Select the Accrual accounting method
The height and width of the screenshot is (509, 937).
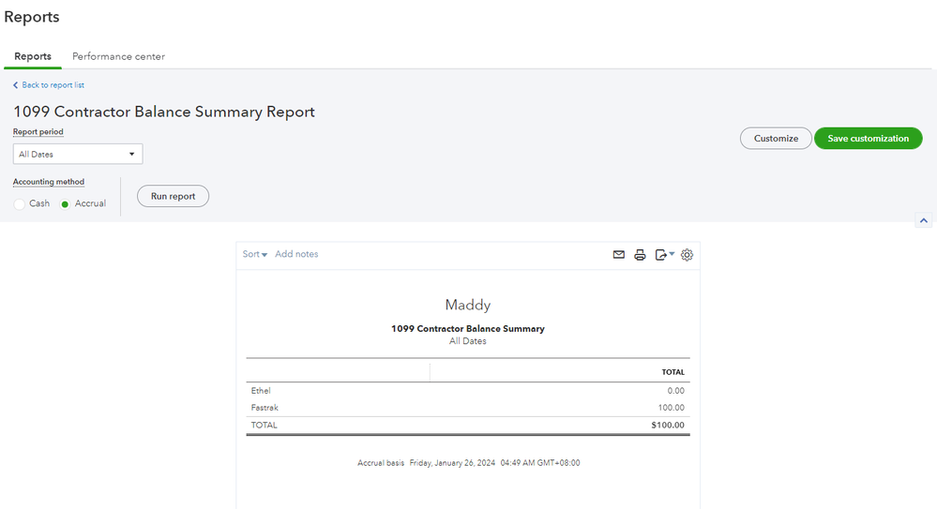tap(65, 203)
